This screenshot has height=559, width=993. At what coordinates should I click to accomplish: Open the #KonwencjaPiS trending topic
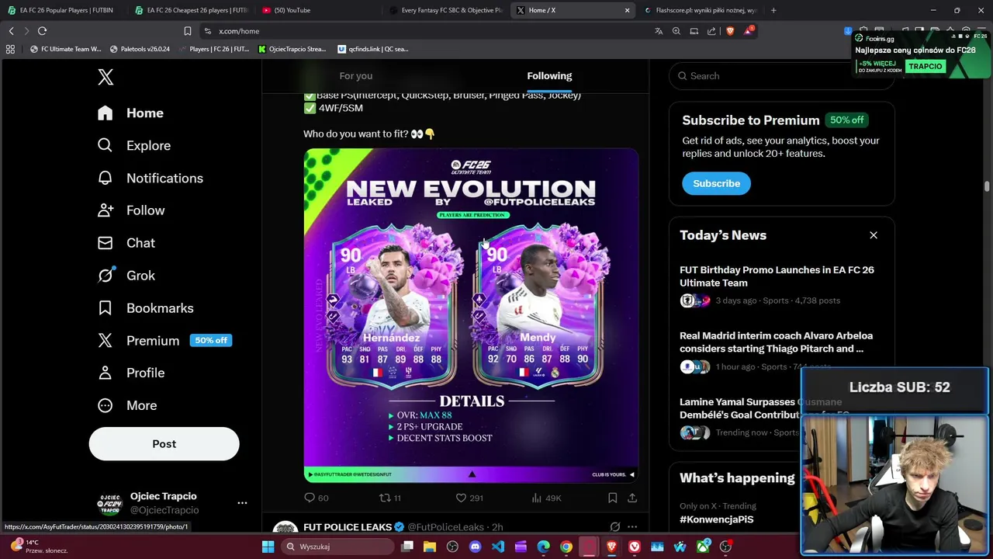(716, 519)
